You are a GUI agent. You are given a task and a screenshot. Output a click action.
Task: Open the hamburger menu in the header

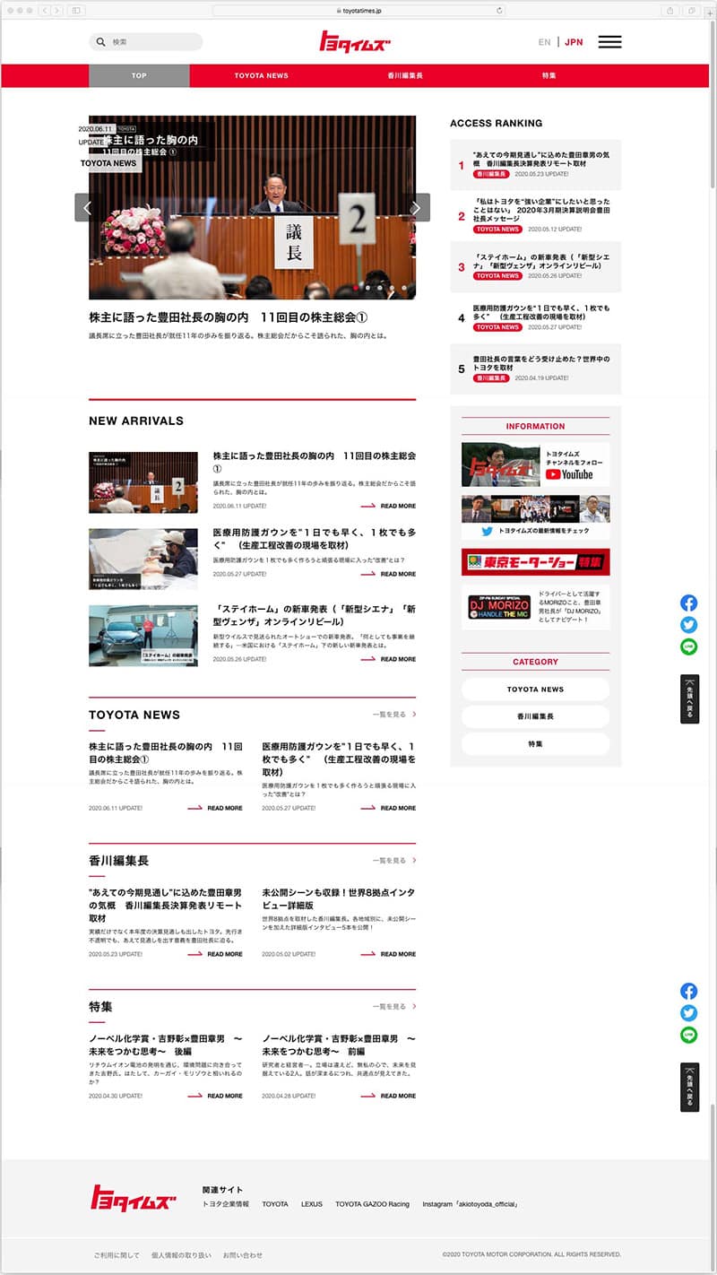[609, 42]
